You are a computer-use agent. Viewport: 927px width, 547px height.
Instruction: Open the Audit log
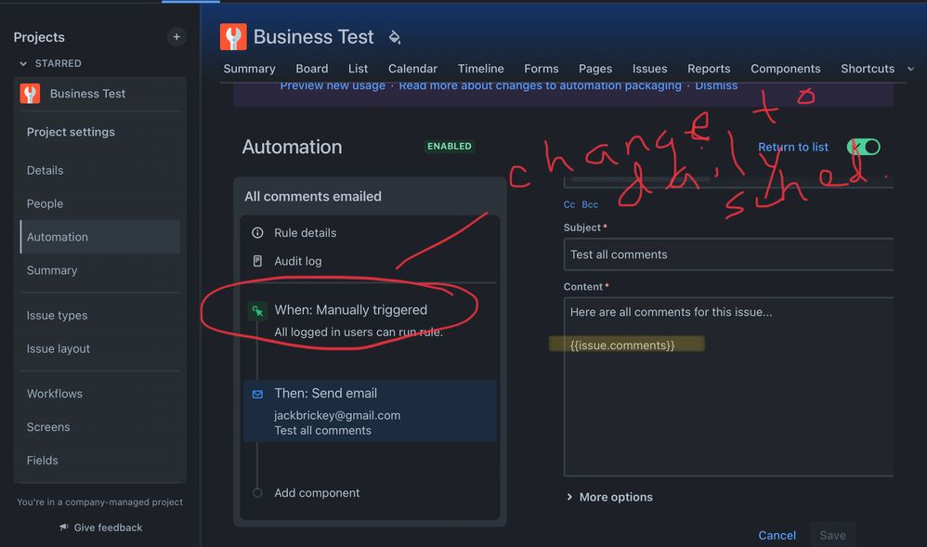click(298, 261)
